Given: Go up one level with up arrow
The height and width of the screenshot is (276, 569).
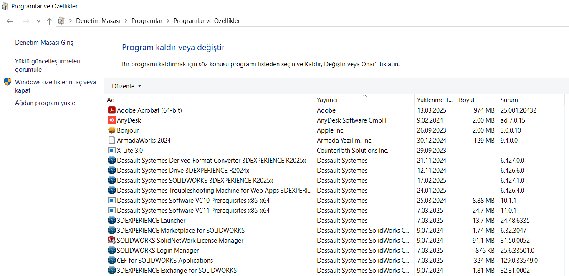Looking at the screenshot, I should click(x=49, y=21).
